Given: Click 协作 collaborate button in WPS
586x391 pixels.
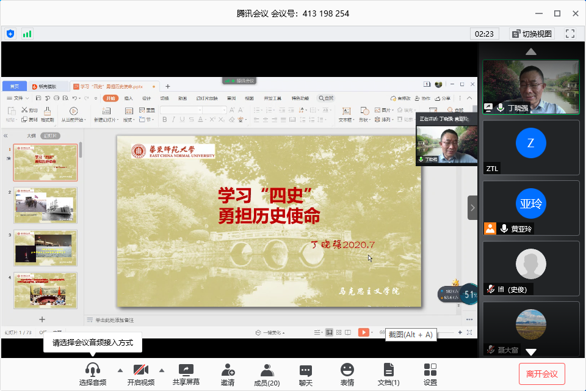Looking at the screenshot, I should tap(422, 98).
